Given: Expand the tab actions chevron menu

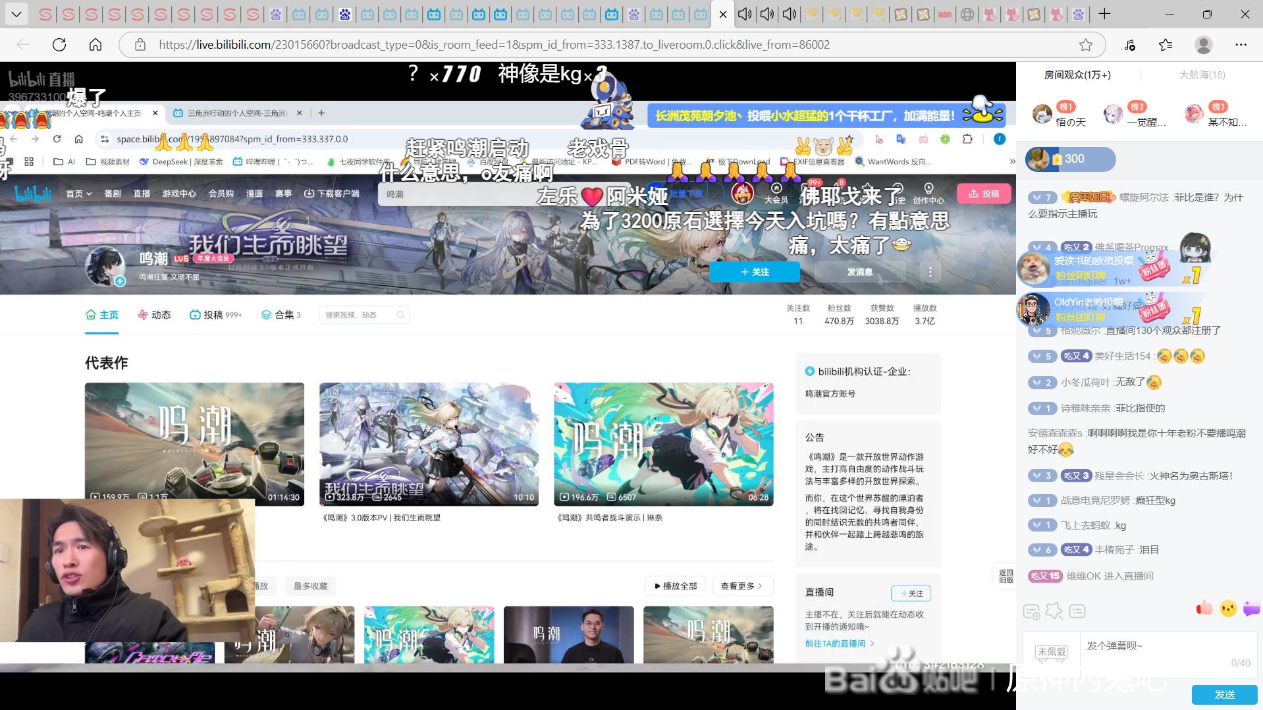Looking at the screenshot, I should click(x=16, y=14).
